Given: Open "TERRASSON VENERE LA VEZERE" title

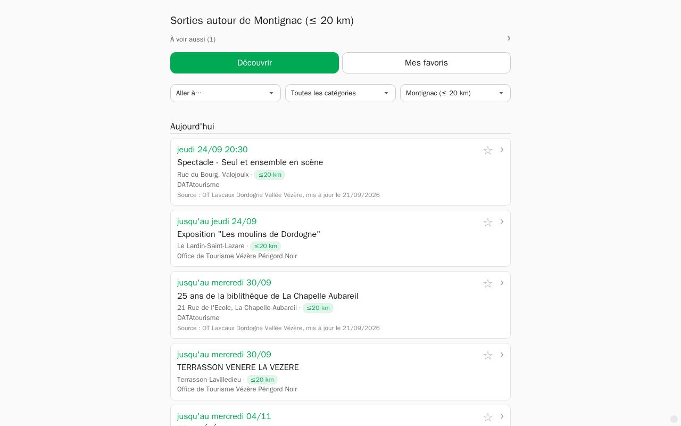Looking at the screenshot, I should point(238,367).
